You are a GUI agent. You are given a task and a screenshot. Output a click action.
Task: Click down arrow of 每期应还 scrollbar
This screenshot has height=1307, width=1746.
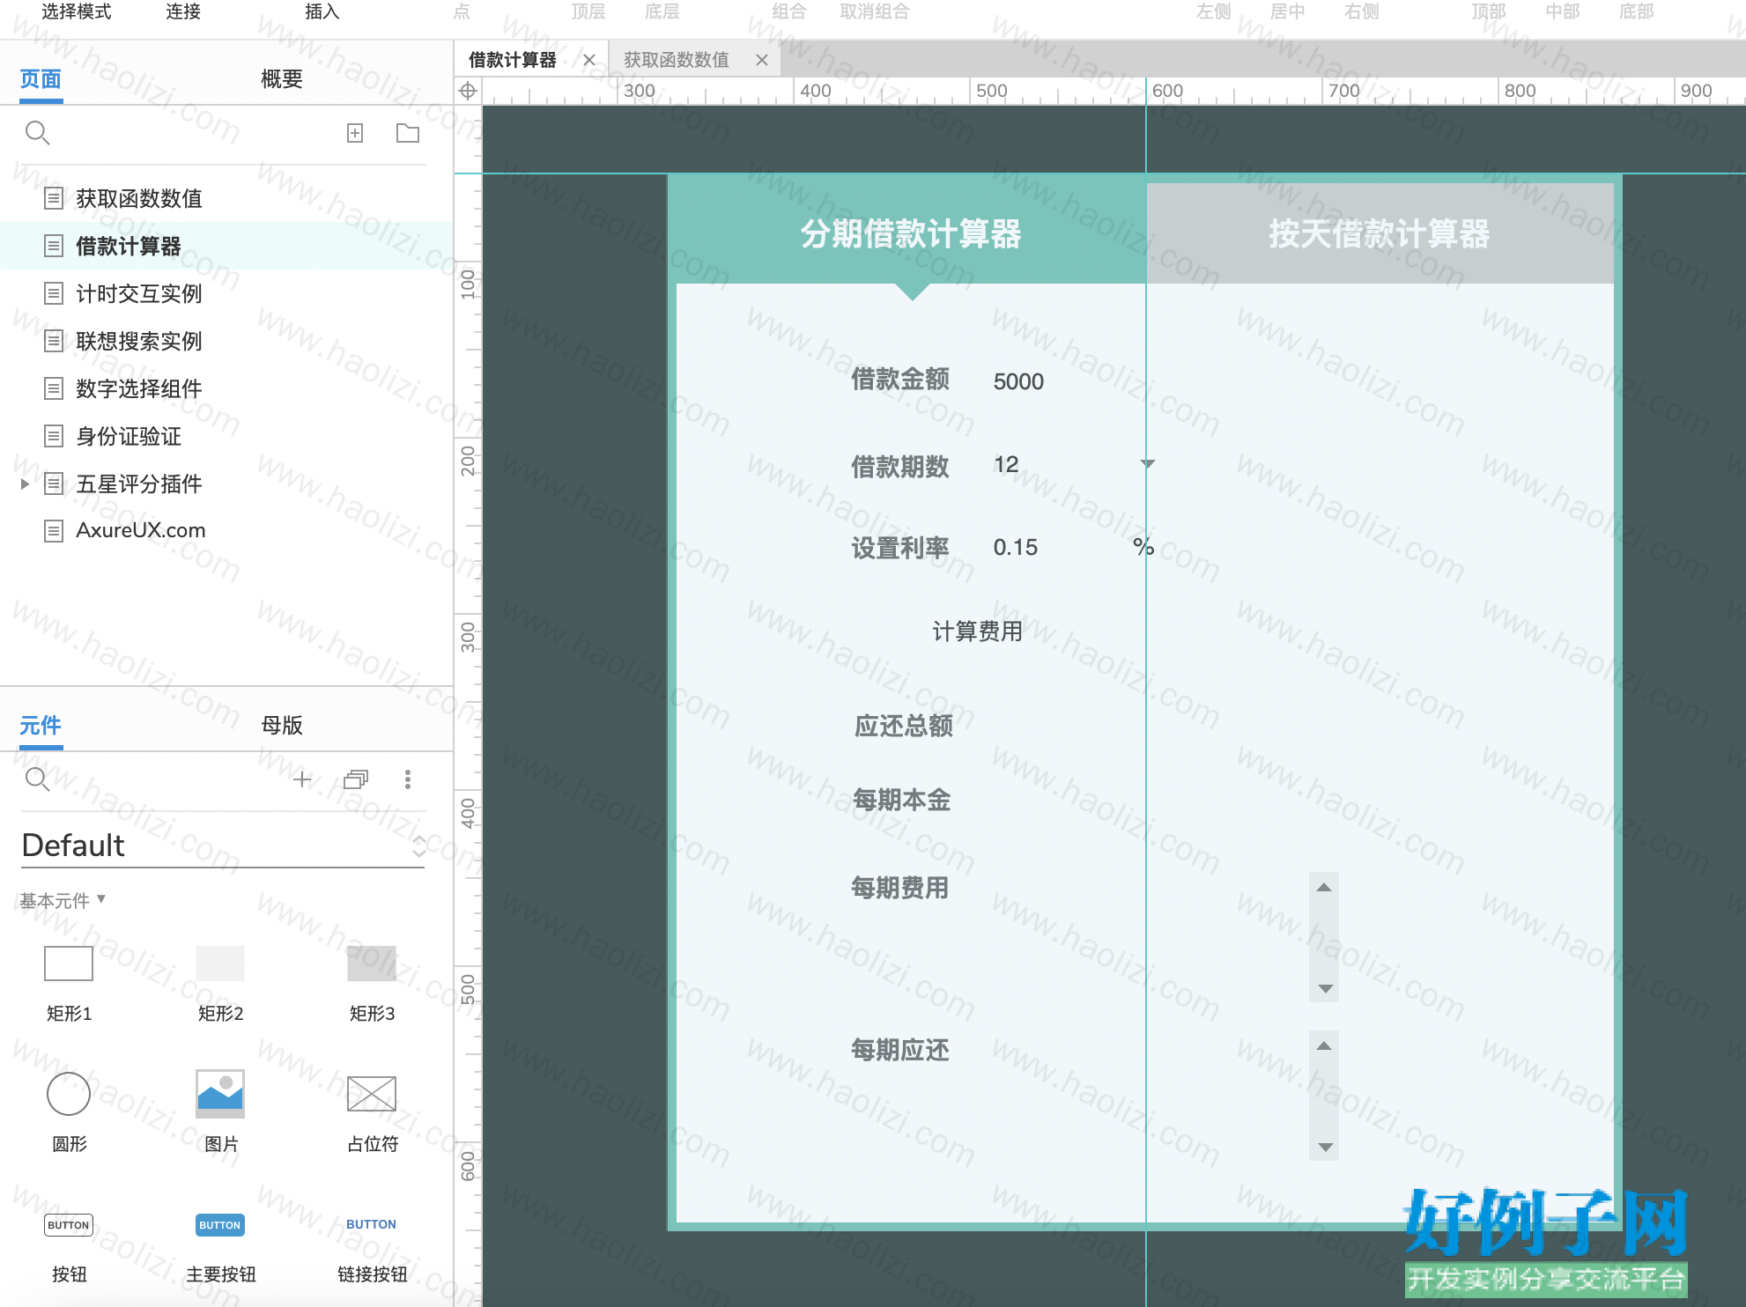(x=1324, y=1148)
